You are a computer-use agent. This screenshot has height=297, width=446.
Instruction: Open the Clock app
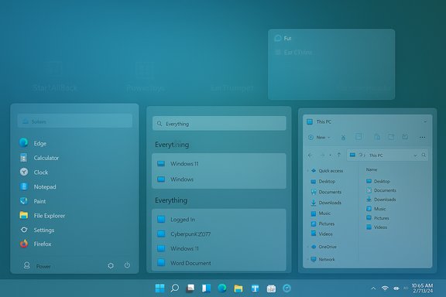[34, 172]
